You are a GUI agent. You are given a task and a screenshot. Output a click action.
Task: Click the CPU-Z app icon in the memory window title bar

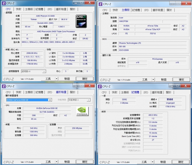(x=100, y=86)
